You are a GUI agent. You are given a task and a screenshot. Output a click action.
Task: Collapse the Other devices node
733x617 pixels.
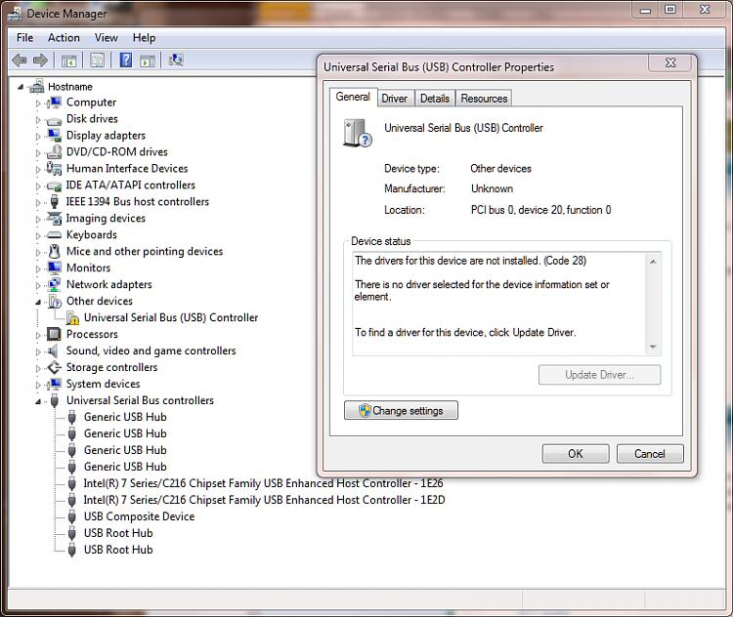(38, 302)
